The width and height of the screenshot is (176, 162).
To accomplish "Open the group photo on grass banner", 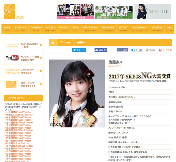I will point(114,11).
